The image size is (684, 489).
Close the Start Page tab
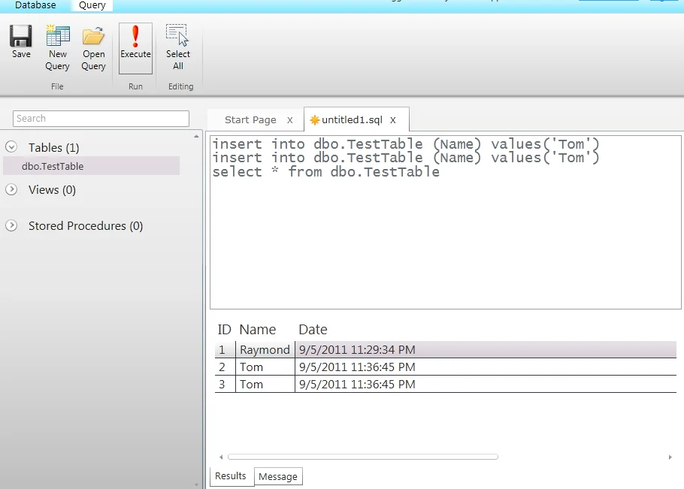tap(289, 120)
